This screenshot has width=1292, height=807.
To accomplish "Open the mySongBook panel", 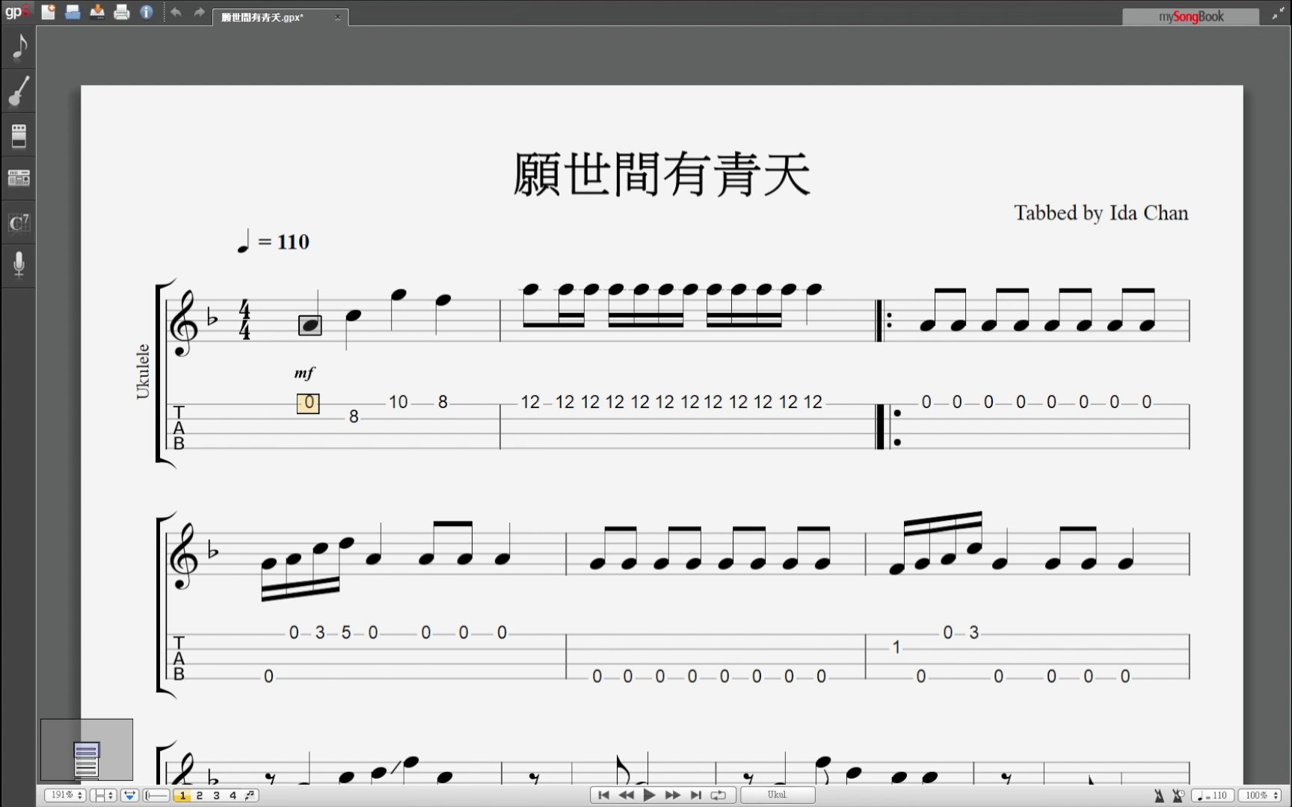I will click(x=1190, y=16).
